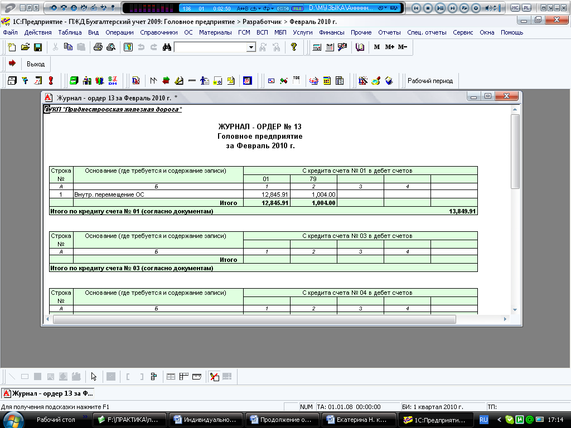Open the syntax helper book icon

click(x=360, y=47)
